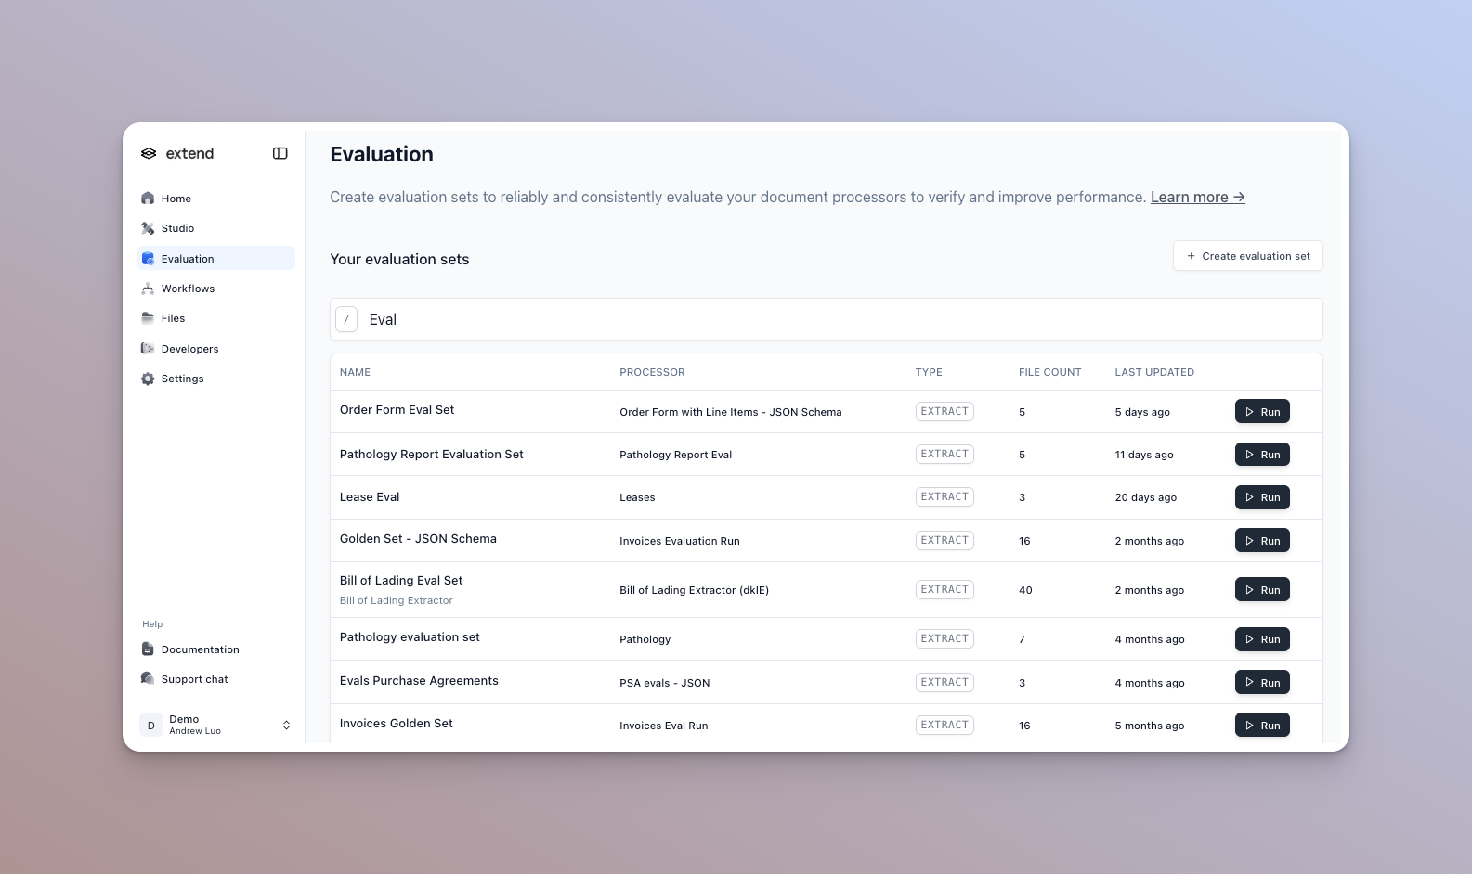Run the Invoices Golden Set

1262,726
